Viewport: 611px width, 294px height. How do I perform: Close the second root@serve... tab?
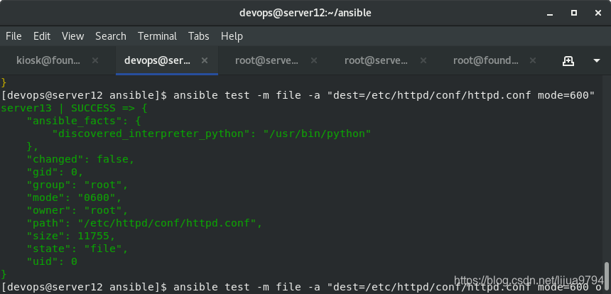[423, 60]
